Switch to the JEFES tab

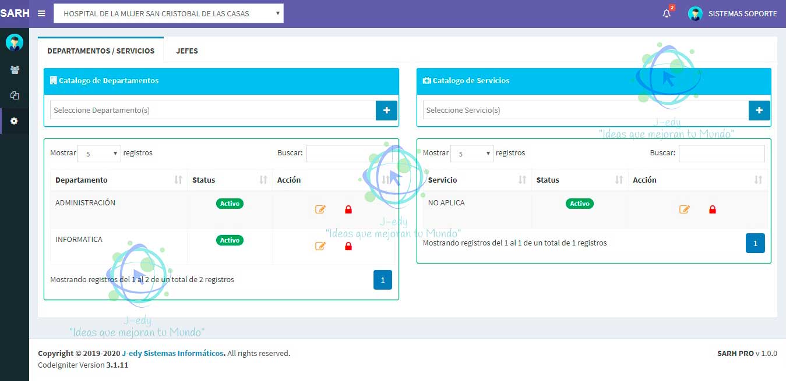tap(187, 51)
